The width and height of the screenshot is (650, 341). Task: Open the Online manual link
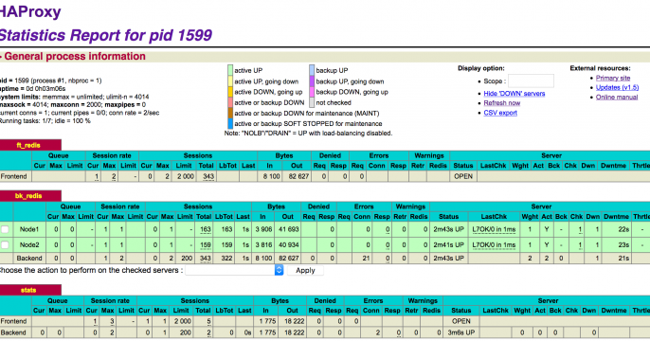click(617, 97)
